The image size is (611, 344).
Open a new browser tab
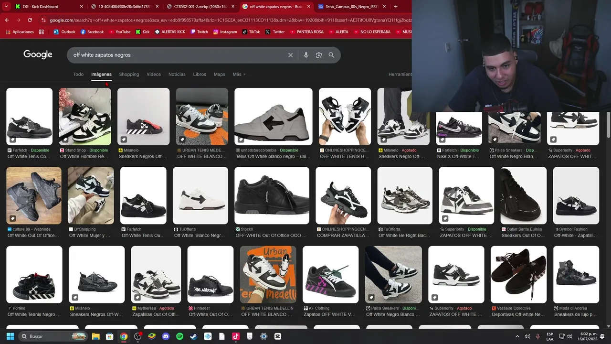[396, 6]
